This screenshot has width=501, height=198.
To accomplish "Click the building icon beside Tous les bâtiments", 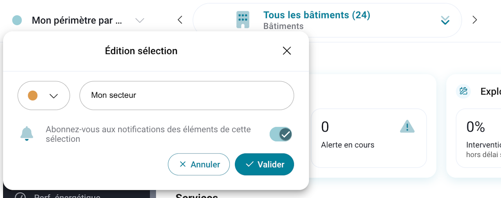I will tap(243, 20).
